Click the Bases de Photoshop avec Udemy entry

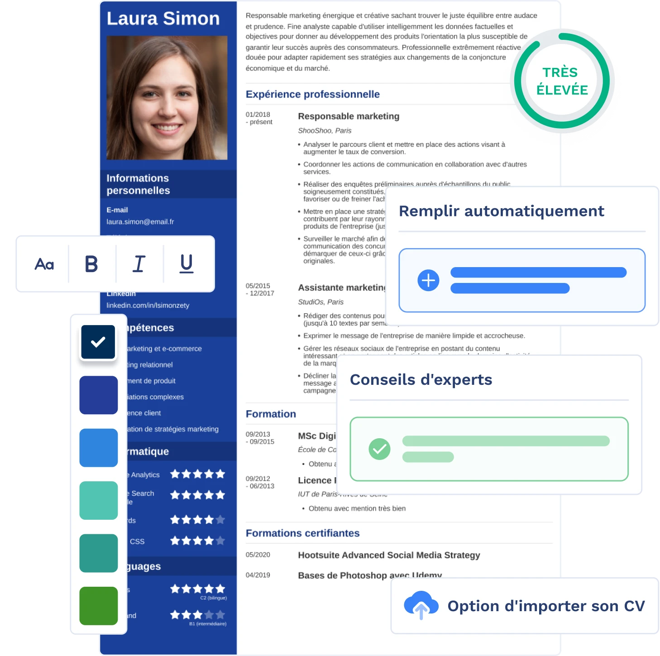pos(370,575)
